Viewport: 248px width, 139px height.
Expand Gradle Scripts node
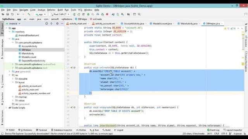(6, 108)
